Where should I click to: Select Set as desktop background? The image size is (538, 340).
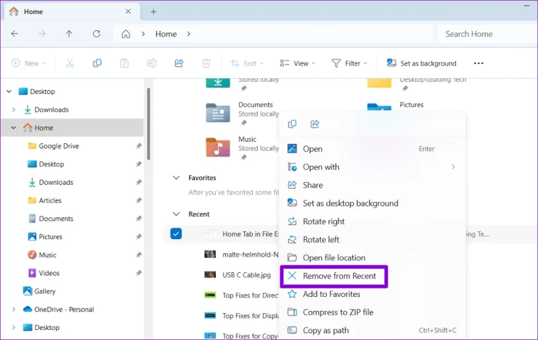373,203
